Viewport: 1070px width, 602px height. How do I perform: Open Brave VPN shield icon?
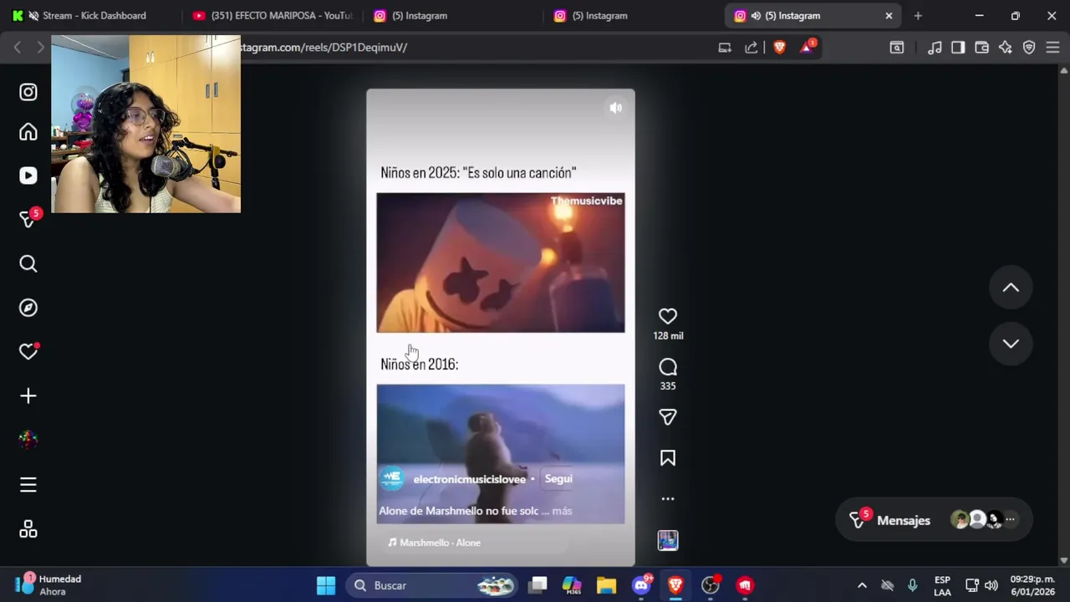(1029, 48)
